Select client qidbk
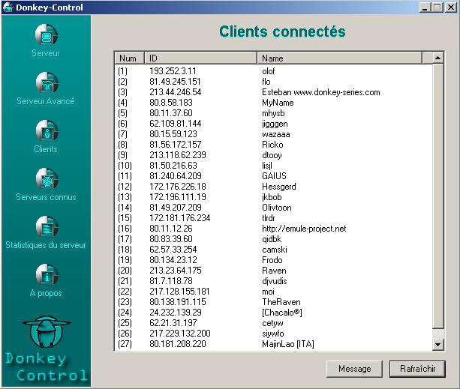The height and width of the screenshot is (389, 460). tap(273, 239)
